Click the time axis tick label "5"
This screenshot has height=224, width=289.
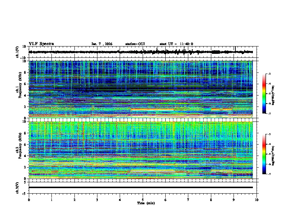(143, 200)
